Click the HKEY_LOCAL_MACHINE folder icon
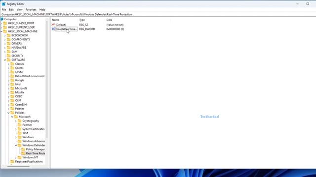Screen dimensions: 316x177 tap(5, 31)
